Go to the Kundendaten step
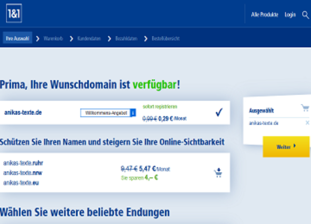Screen dimensions: 311x224 (x=89, y=38)
